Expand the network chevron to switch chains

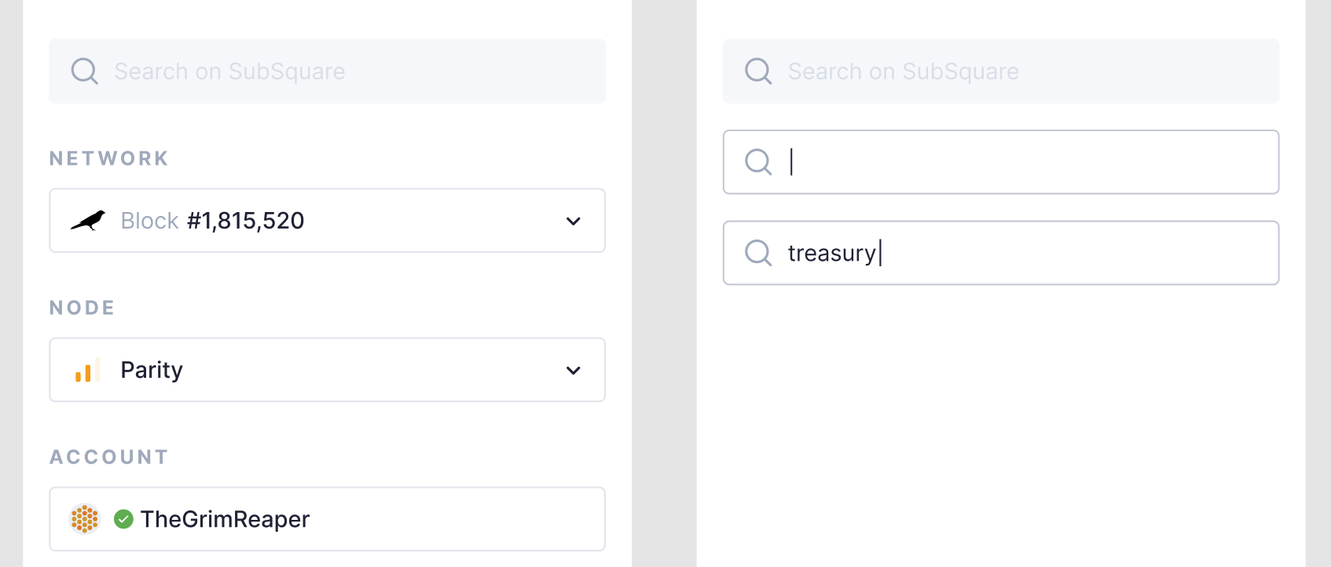pos(573,221)
